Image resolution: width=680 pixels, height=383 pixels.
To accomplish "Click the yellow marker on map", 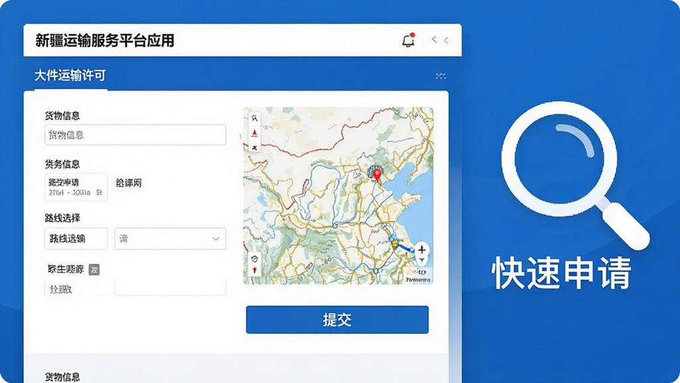I will coord(394,245).
